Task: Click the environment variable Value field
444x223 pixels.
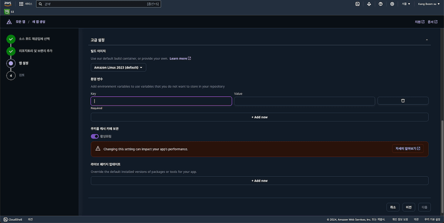Action: pyautogui.click(x=305, y=101)
